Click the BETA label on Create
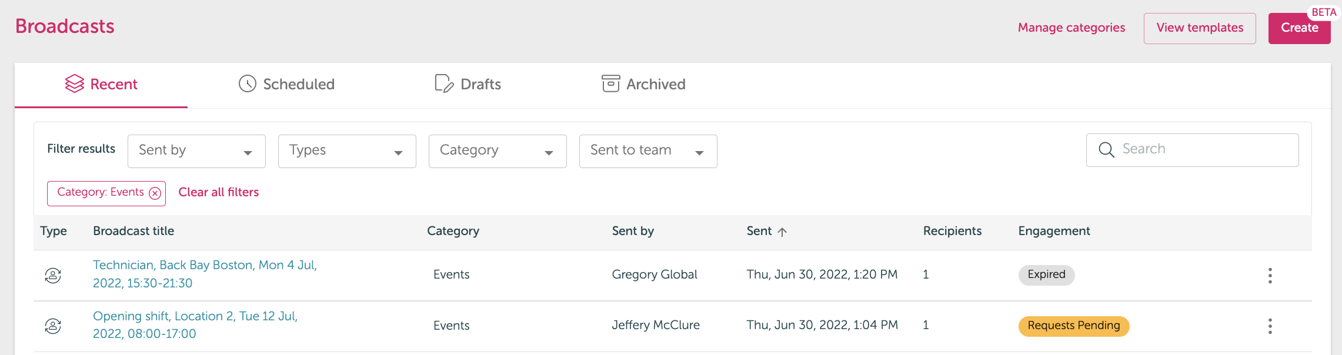This screenshot has height=355, width=1342. [1324, 12]
